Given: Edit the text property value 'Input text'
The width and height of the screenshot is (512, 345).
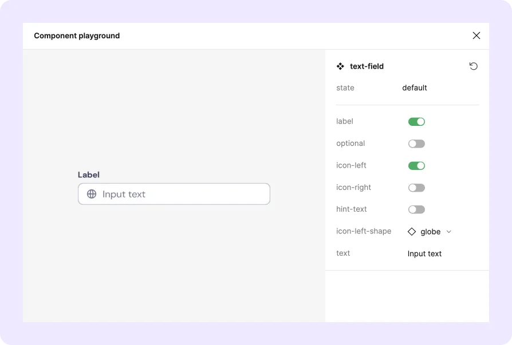Looking at the screenshot, I should pyautogui.click(x=424, y=253).
